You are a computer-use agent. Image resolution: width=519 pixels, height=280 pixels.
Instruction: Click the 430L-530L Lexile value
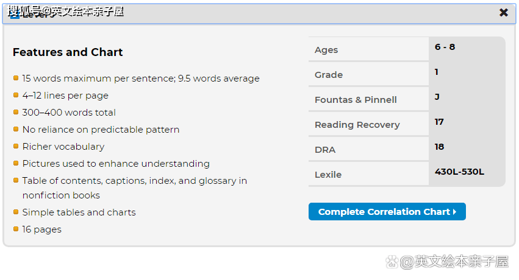(459, 172)
